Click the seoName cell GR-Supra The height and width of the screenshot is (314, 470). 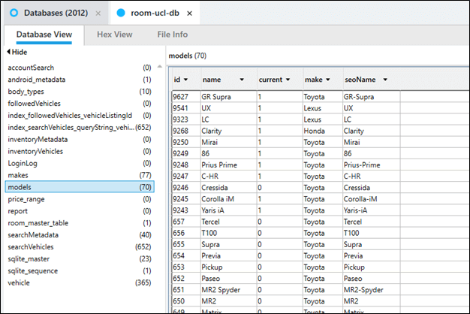pos(372,97)
